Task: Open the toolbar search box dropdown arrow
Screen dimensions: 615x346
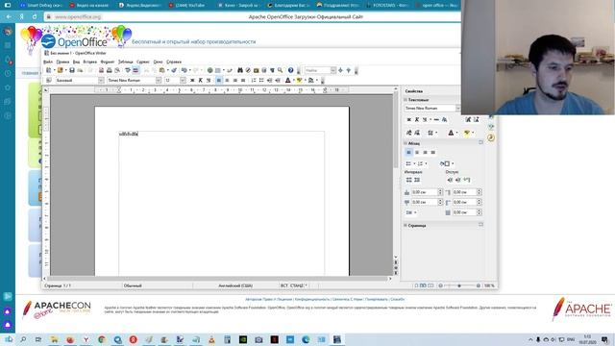Action: (x=333, y=70)
